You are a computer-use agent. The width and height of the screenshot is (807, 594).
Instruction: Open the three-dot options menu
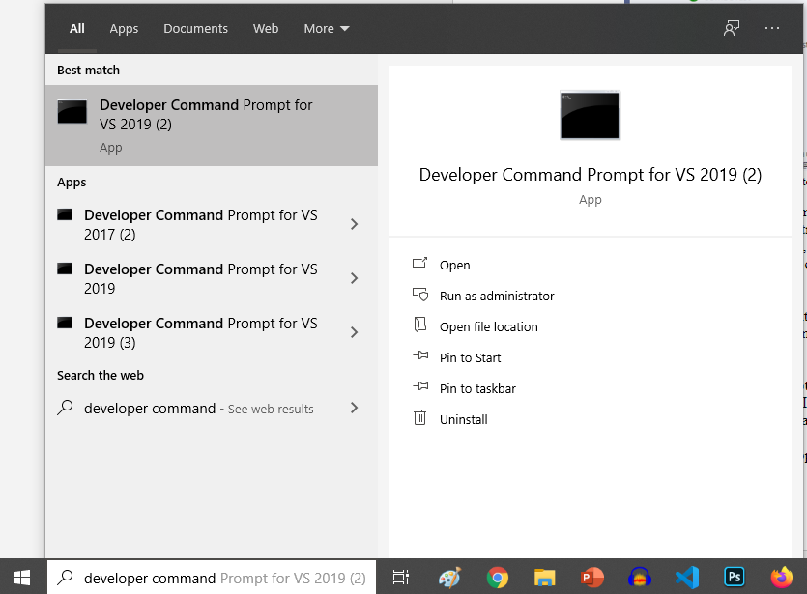click(772, 28)
